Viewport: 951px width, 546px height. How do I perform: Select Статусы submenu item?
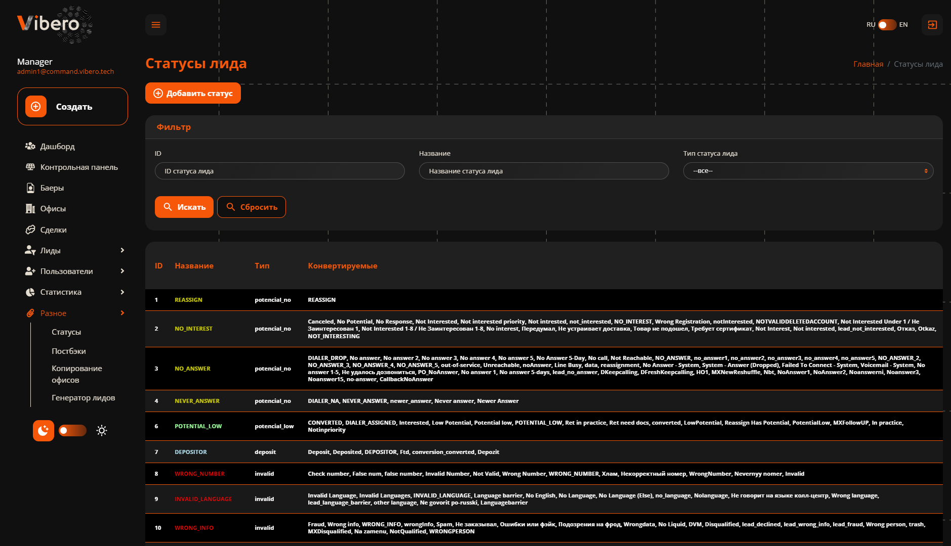(66, 332)
